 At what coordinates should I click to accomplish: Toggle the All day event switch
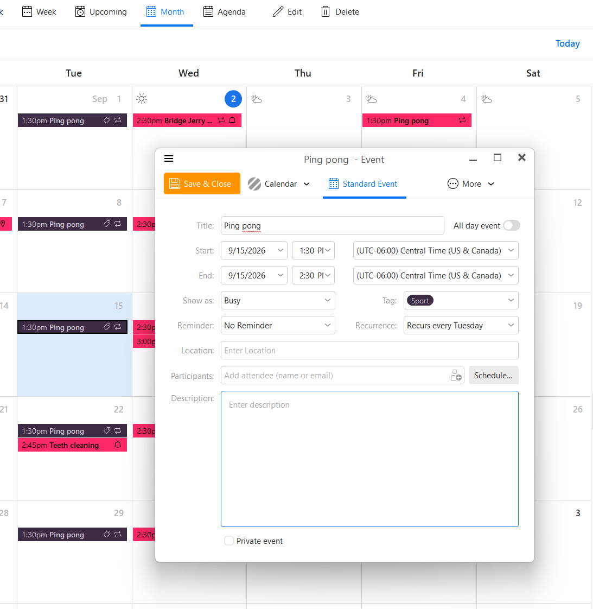coord(512,226)
